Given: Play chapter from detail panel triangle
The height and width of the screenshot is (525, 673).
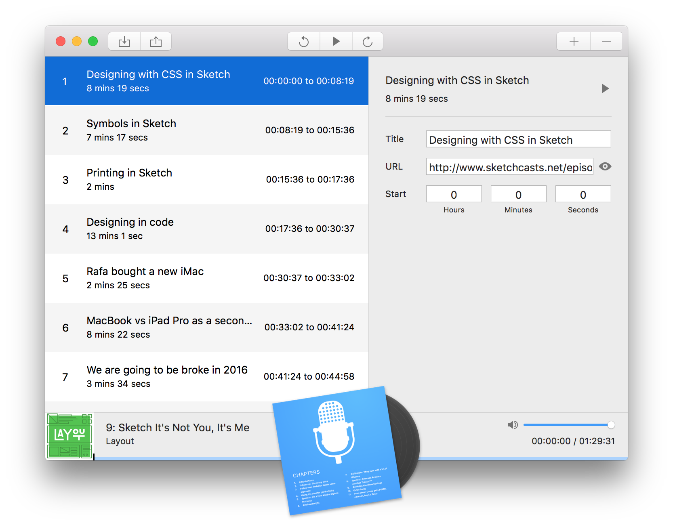Looking at the screenshot, I should [605, 88].
